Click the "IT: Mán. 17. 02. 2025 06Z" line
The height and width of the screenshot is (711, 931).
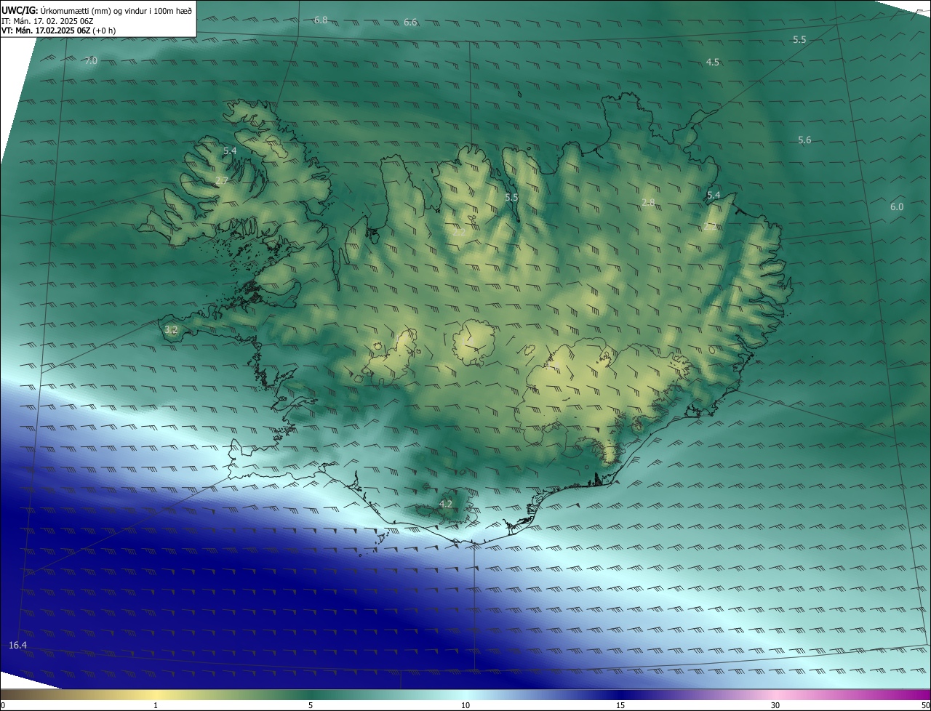click(x=47, y=20)
